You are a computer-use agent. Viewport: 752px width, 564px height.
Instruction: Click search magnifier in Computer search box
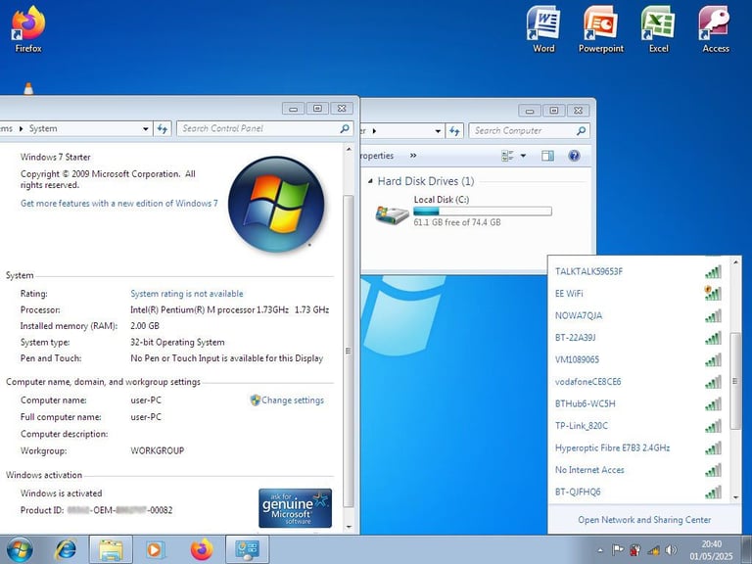coord(581,130)
